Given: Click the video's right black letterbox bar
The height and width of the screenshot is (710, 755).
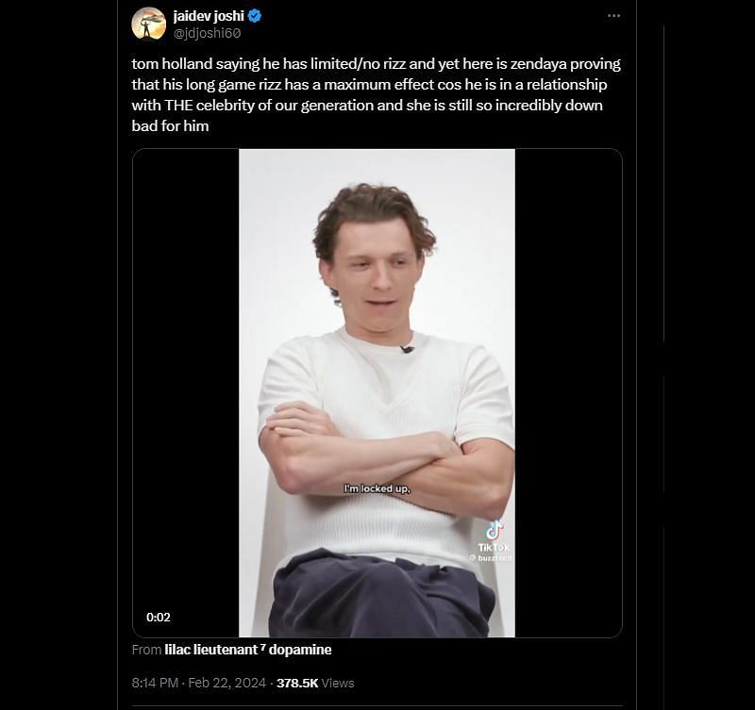Looking at the screenshot, I should click(x=568, y=377).
